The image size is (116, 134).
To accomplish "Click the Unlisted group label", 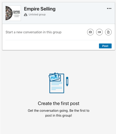I will (x=37, y=15).
